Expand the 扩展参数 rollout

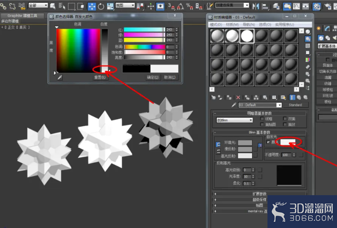click(260, 194)
